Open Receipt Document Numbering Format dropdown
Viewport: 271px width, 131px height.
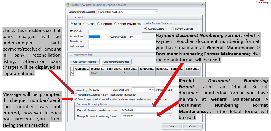point(171,116)
